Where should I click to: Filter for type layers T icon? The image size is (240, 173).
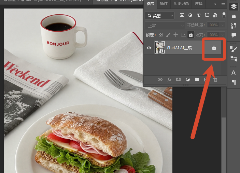[198, 15]
